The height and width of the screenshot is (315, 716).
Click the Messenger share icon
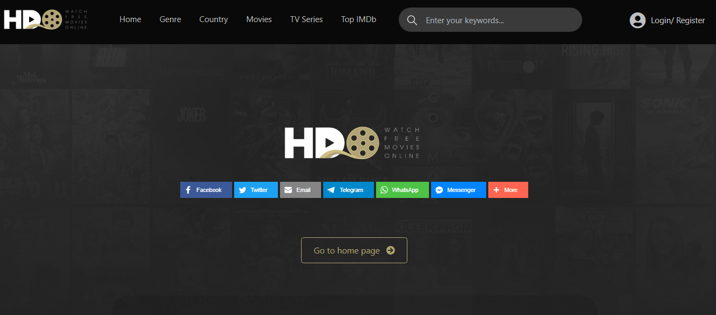[x=440, y=189]
